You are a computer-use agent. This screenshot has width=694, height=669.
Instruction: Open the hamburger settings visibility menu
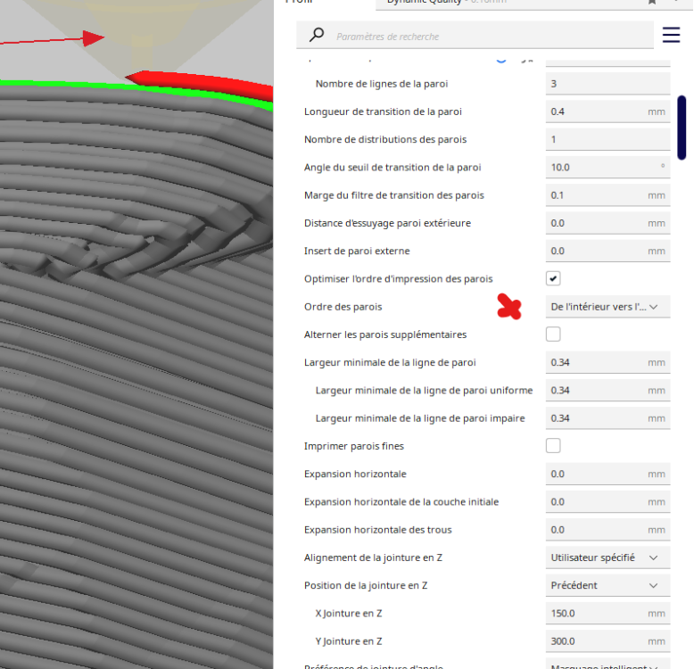click(671, 35)
